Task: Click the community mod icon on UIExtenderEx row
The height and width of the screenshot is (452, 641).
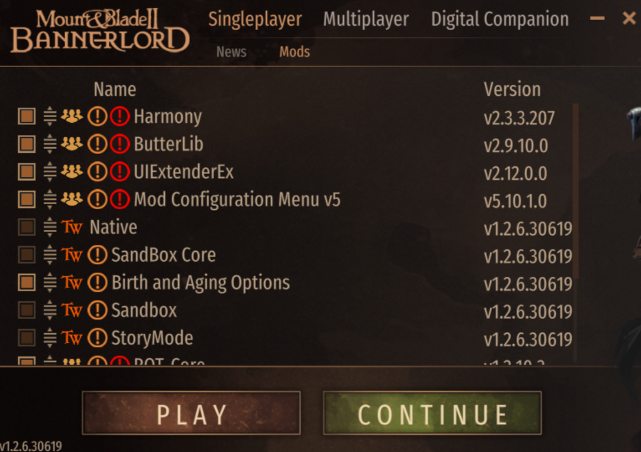Action: point(71,171)
